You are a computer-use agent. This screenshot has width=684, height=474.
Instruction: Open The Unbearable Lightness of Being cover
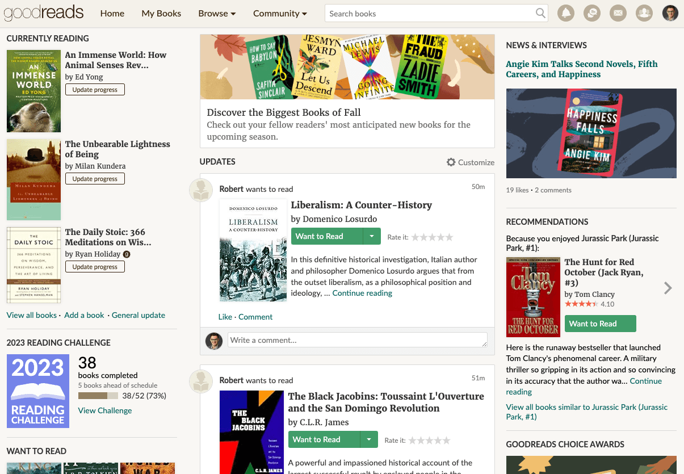pos(33,179)
